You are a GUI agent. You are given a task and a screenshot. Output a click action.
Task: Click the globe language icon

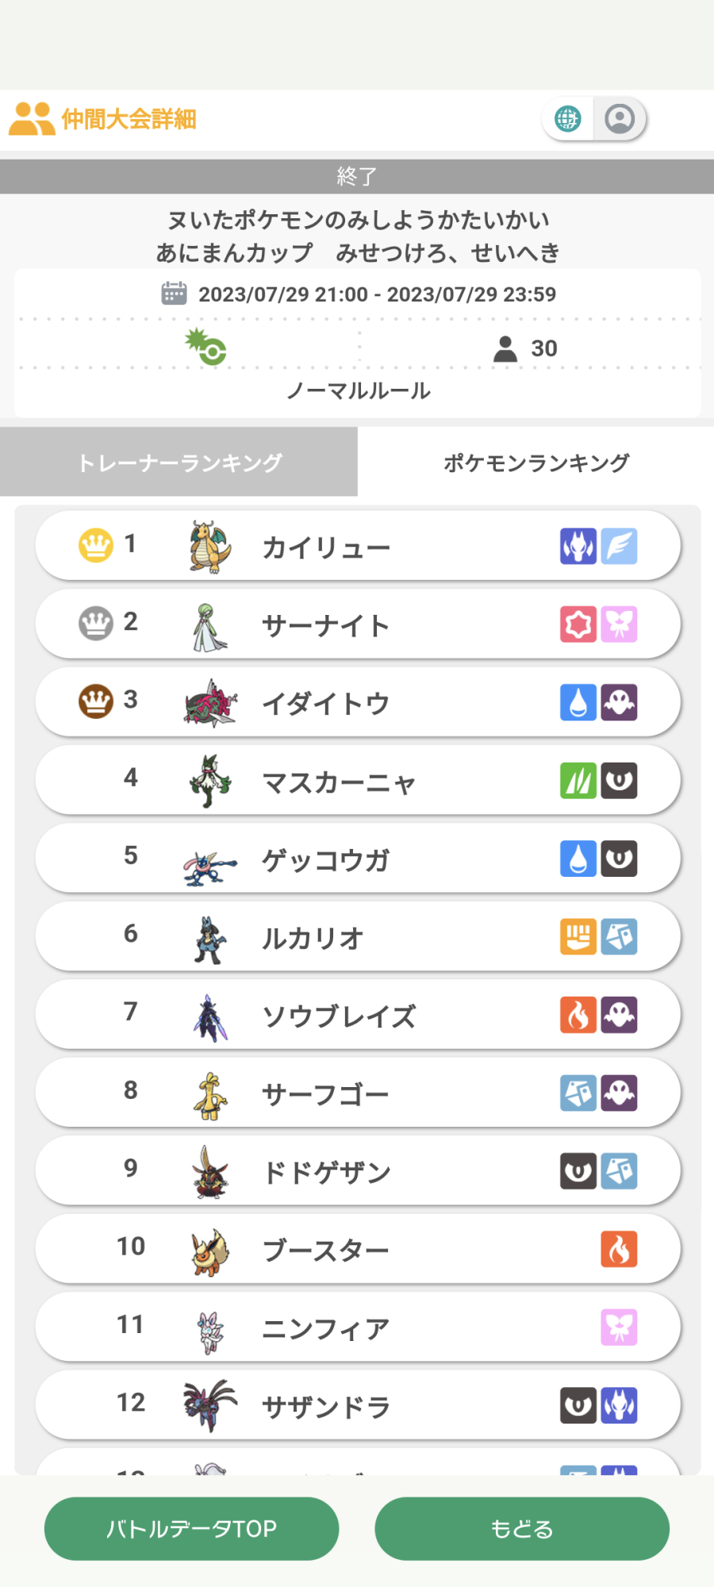click(568, 119)
